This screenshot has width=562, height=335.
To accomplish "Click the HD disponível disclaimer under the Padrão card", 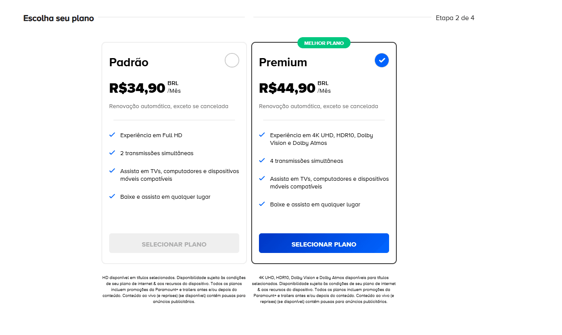I will click(x=174, y=289).
